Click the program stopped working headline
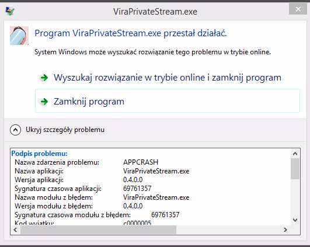Image resolution: width=310 pixels, height=247 pixels. (131, 33)
